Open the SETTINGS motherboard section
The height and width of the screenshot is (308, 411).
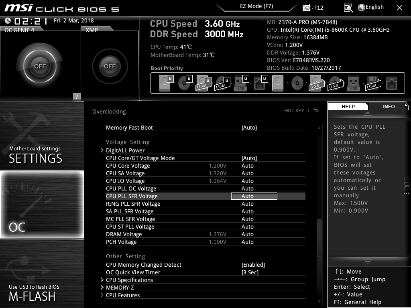[42, 136]
